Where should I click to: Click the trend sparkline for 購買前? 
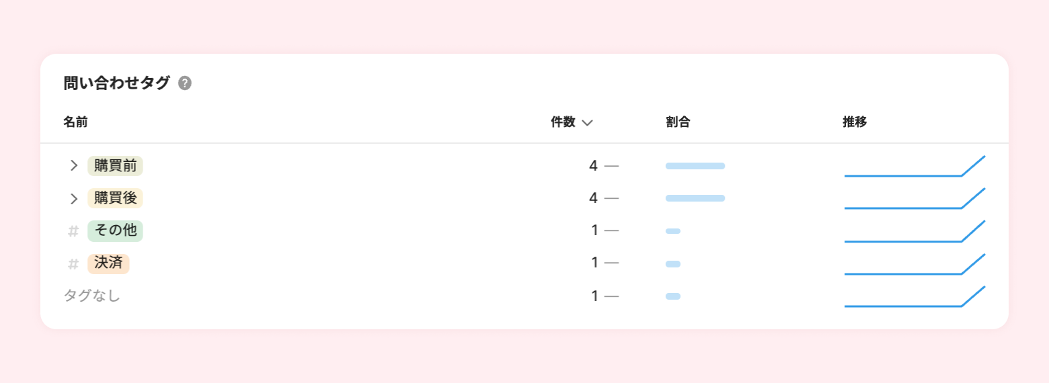[914, 167]
